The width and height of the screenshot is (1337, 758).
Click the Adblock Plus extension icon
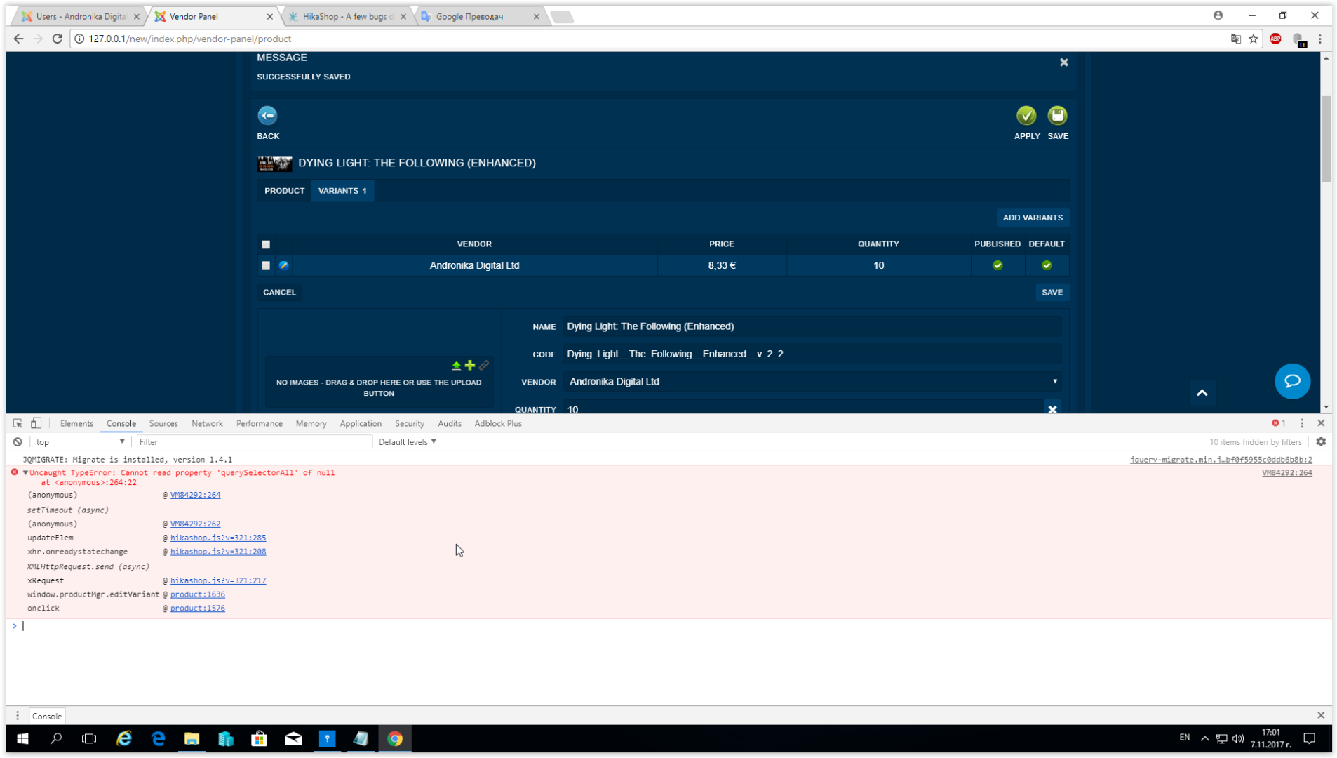tap(1275, 39)
